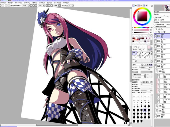The width and height of the screenshot is (170, 127).
Task: Select the Bucket (バケツ) fill tool
Action: point(134,61)
